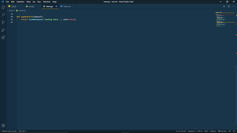Run the Python file with play icon
The height and width of the screenshot is (133, 237).
[x=224, y=6]
